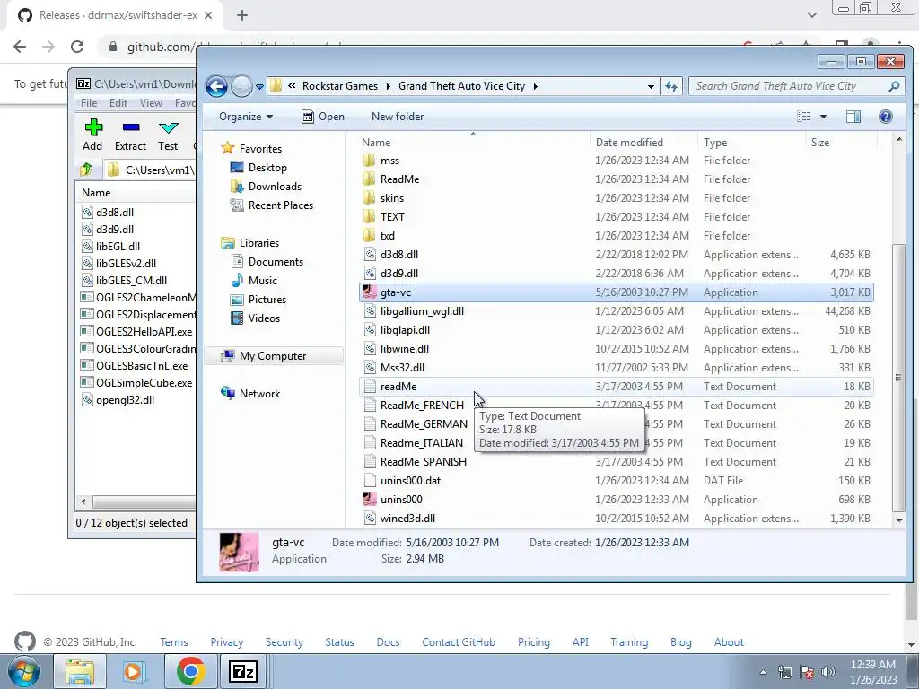Click the volume speaker icon in system tray
The image size is (919, 689).
click(x=828, y=672)
